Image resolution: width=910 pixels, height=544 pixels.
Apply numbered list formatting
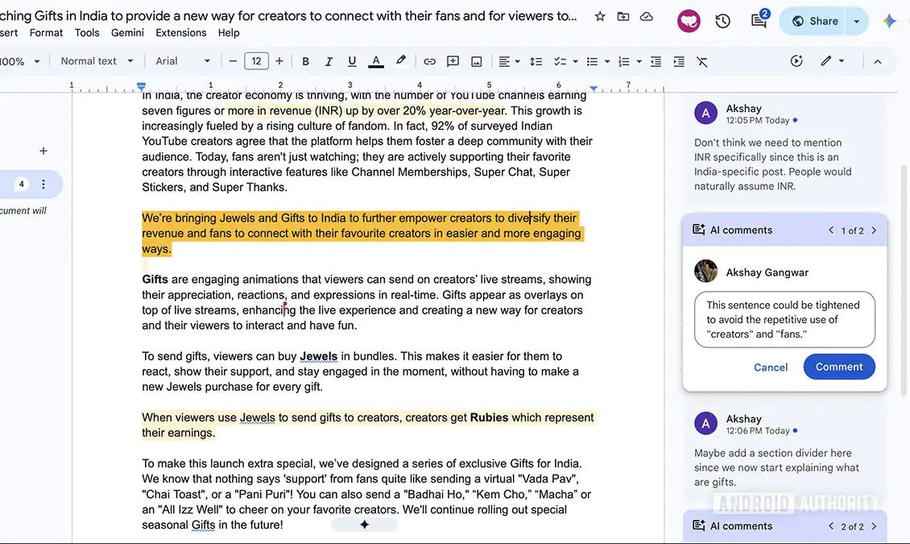coord(624,61)
